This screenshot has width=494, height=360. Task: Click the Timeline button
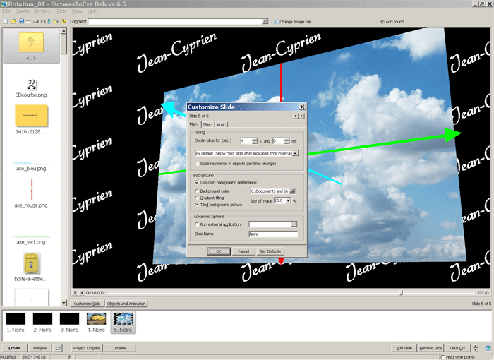(119, 348)
